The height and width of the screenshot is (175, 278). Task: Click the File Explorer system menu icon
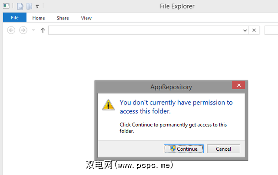click(x=6, y=6)
